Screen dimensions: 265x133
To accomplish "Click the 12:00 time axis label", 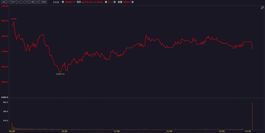I will 169,131.
